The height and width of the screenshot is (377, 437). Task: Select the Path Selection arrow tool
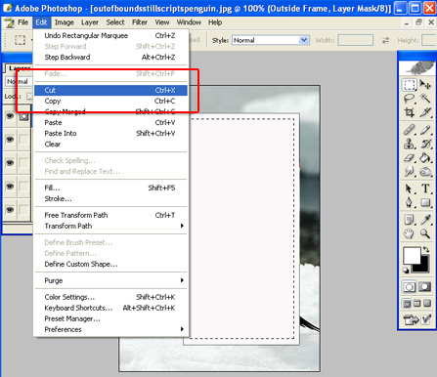(410, 188)
